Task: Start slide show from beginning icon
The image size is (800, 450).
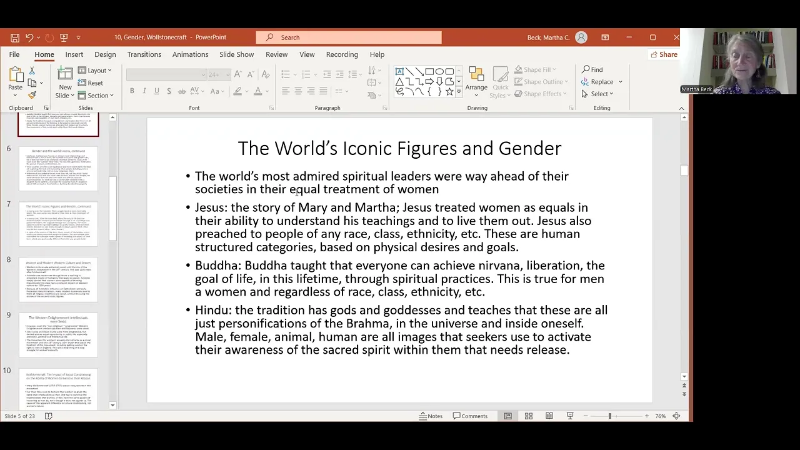Action: (64, 37)
